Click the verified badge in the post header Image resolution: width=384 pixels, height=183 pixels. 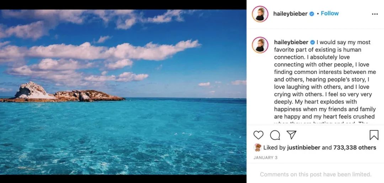point(312,14)
